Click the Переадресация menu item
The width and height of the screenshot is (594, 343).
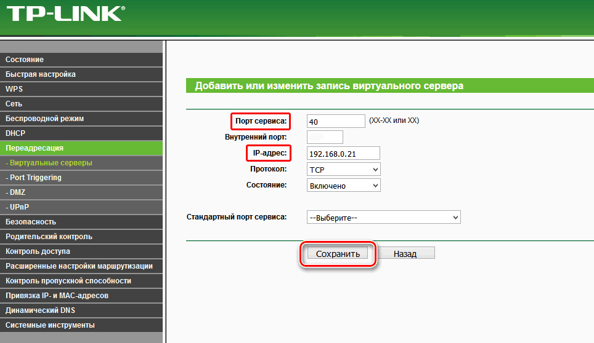click(81, 148)
